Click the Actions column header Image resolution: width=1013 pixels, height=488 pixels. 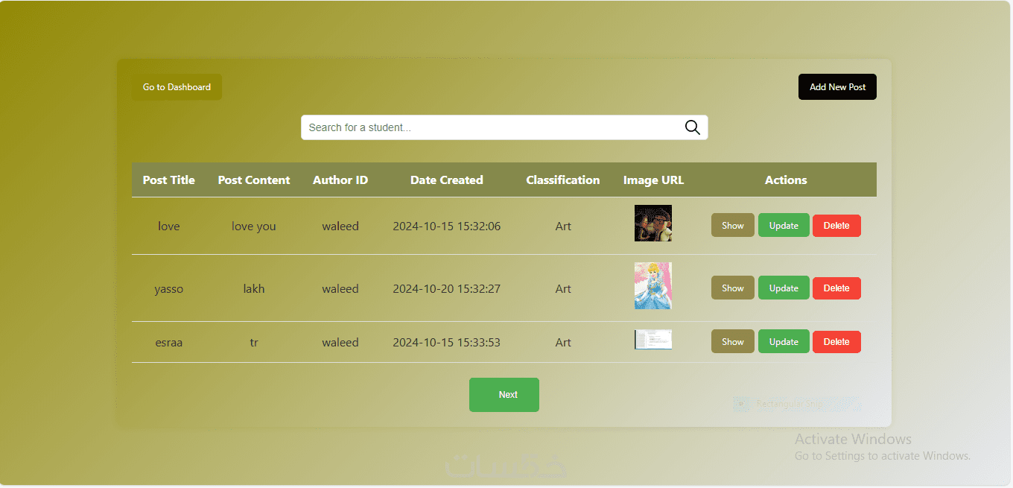tap(786, 180)
